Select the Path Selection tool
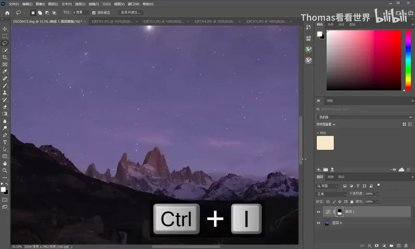 [5, 149]
